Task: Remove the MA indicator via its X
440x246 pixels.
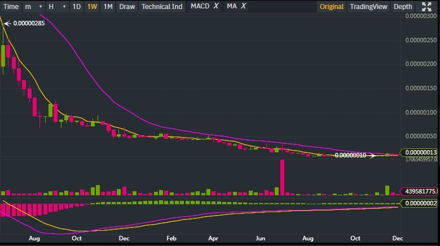Action: tap(243, 6)
